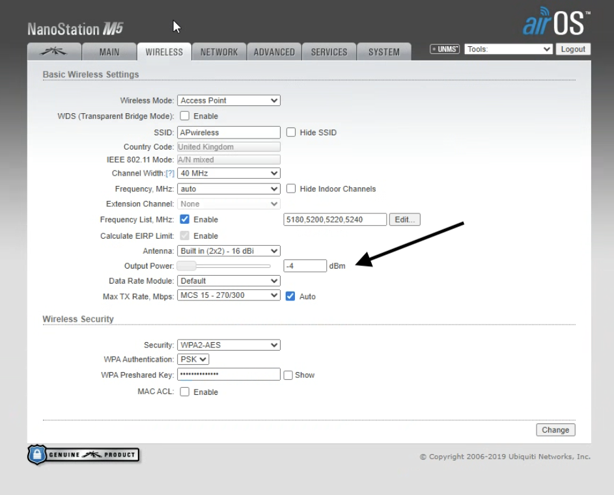Click the SSID input field
The width and height of the screenshot is (614, 495).
pos(229,132)
